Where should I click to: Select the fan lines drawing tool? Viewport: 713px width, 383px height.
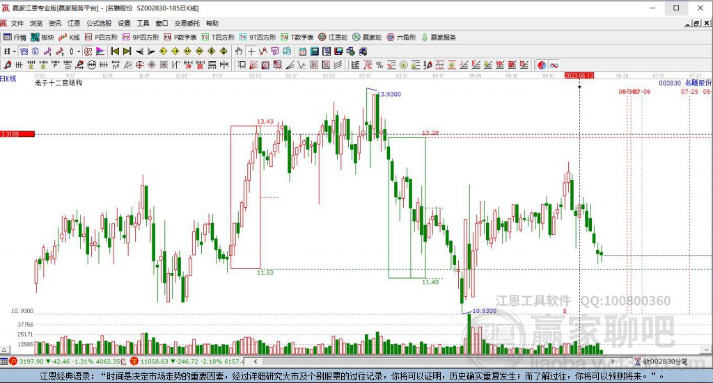click(253, 65)
